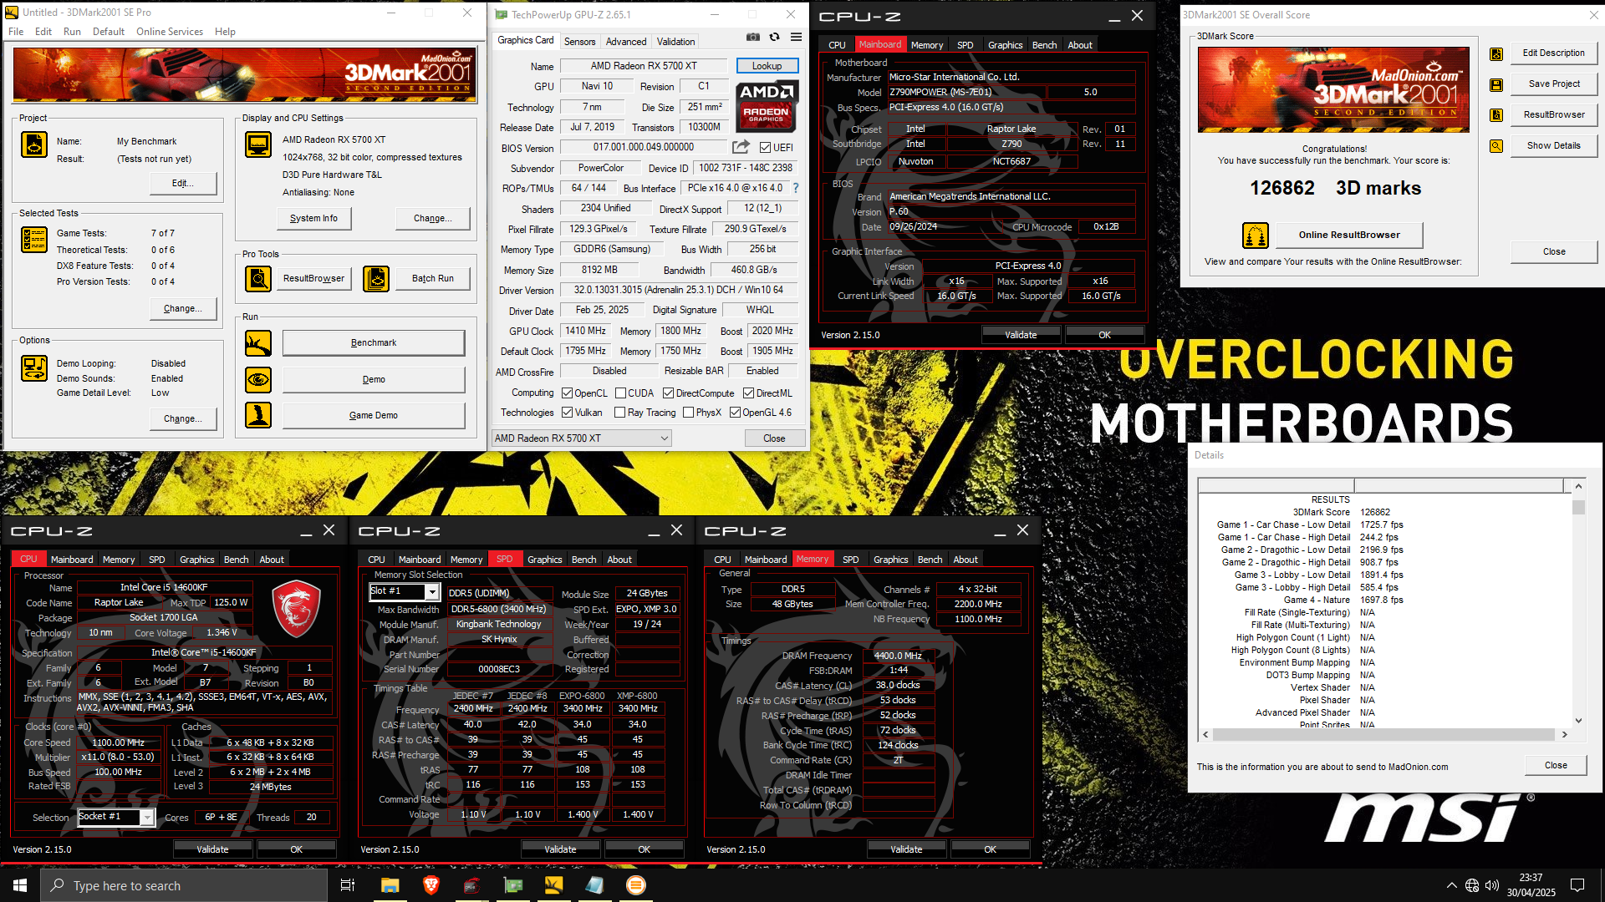
Task: Toggle the PhysX checkbox
Action: point(689,413)
